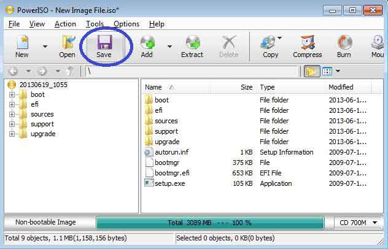Open the Tools menu
This screenshot has width=388, height=249.
tap(95, 24)
